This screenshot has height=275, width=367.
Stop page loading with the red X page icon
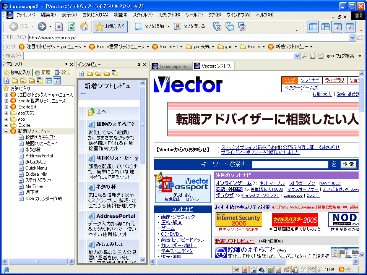pos(59,26)
